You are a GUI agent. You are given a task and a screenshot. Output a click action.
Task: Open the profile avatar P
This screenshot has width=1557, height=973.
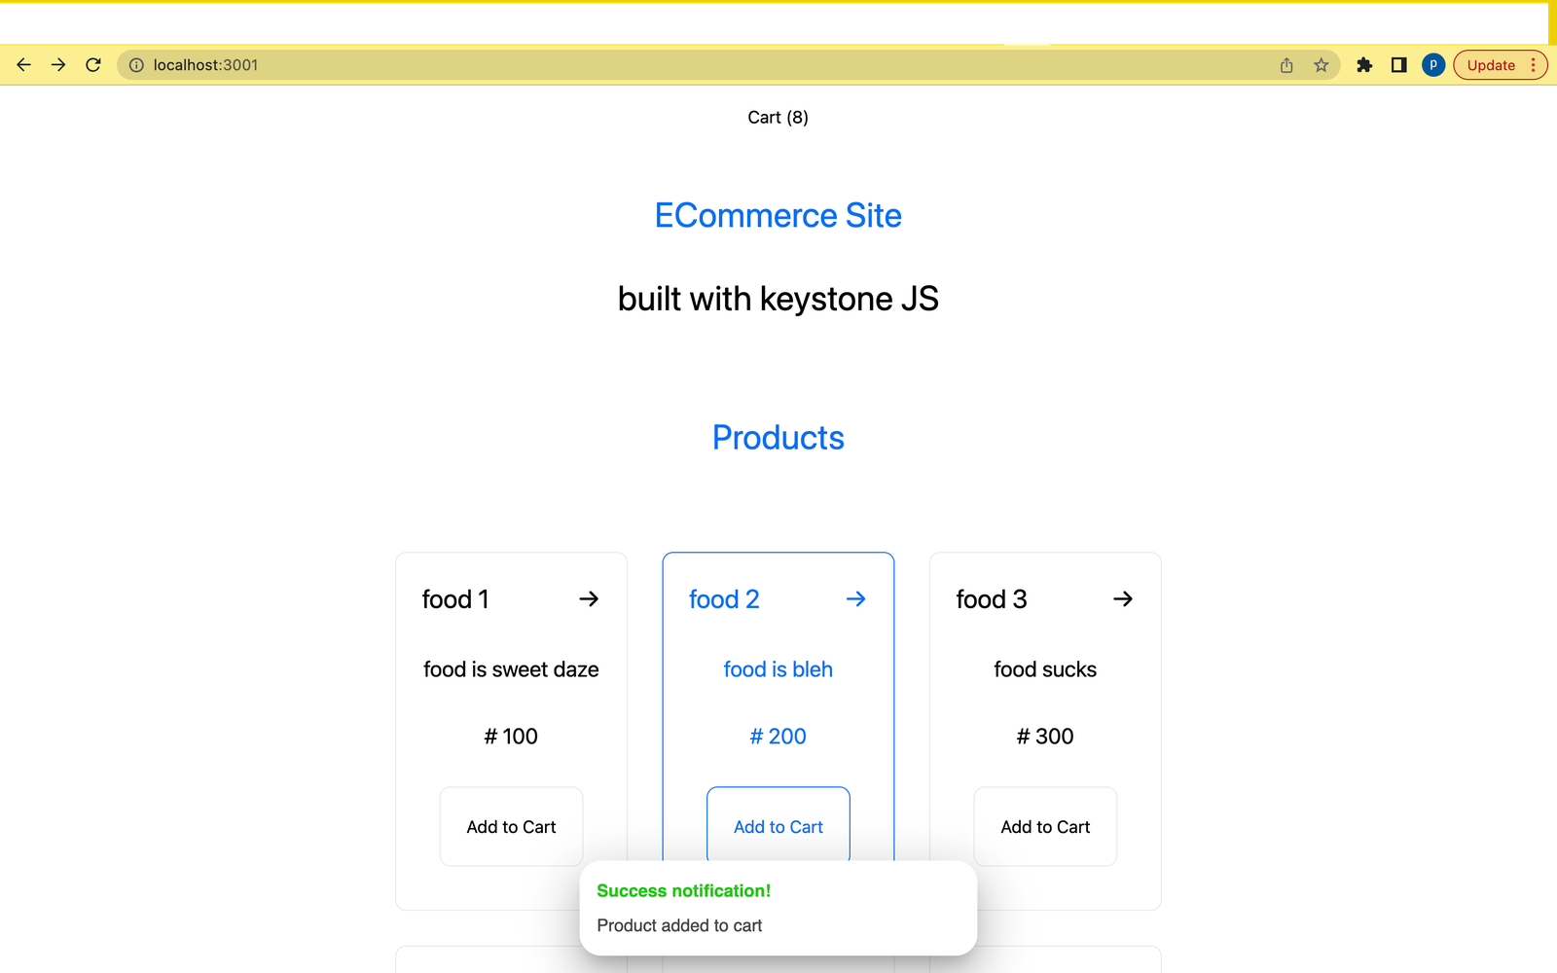[x=1432, y=65]
